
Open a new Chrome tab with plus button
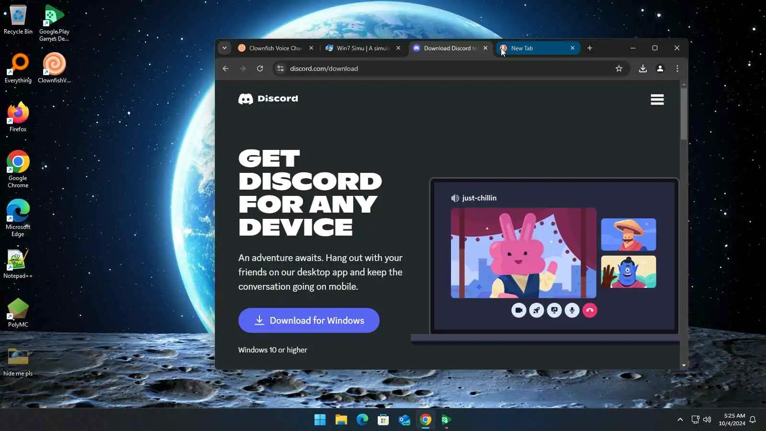click(590, 48)
